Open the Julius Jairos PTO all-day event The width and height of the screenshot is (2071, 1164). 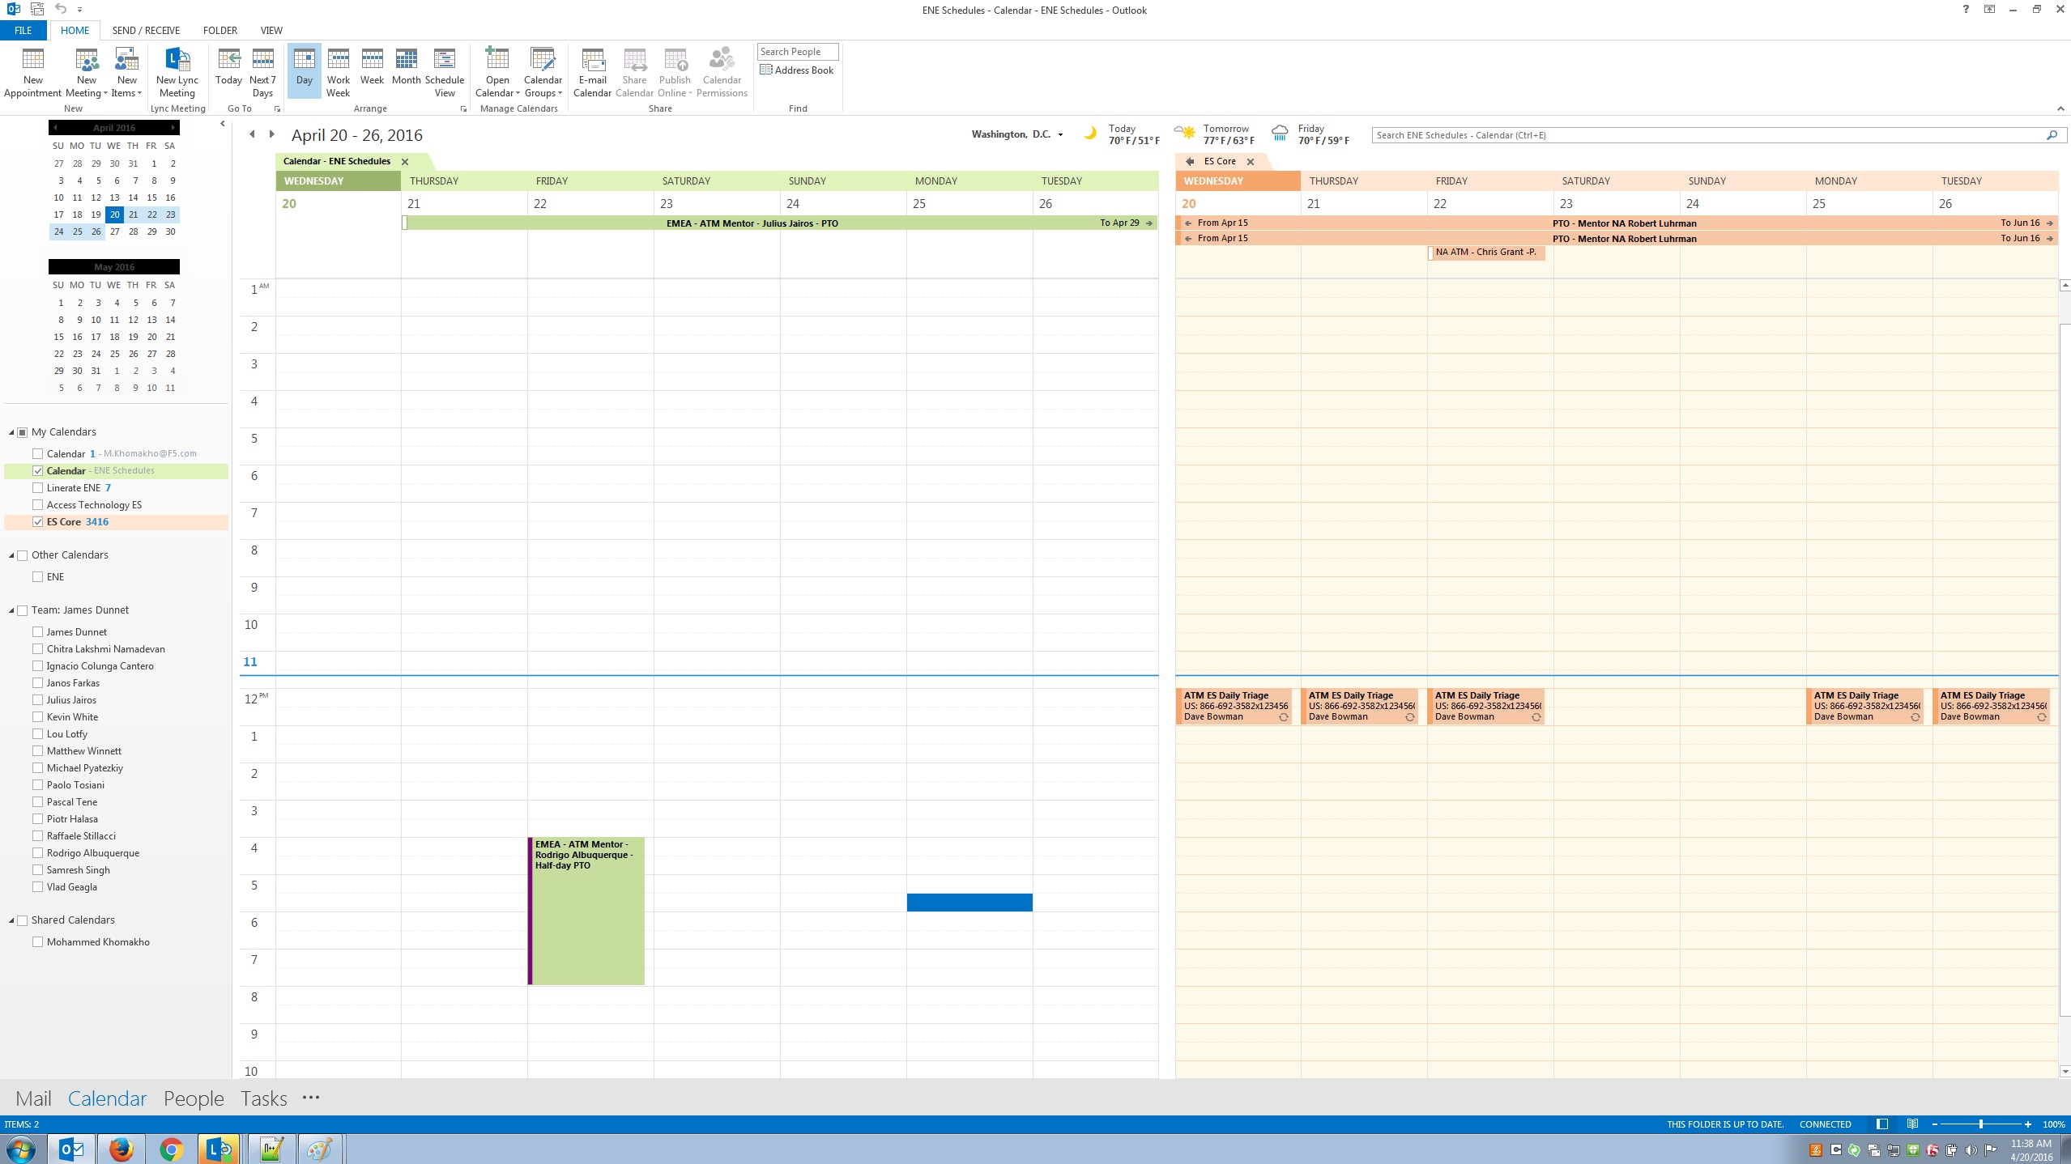point(779,223)
